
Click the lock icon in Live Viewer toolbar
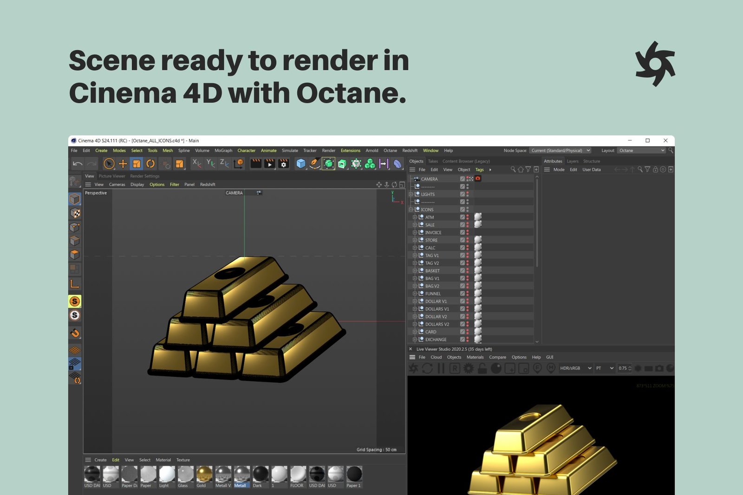pyautogui.click(x=482, y=368)
